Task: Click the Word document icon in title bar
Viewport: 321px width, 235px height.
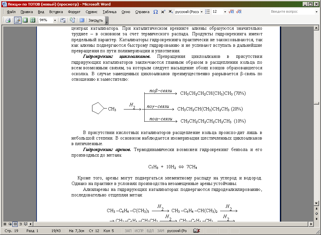Action: point(4,4)
